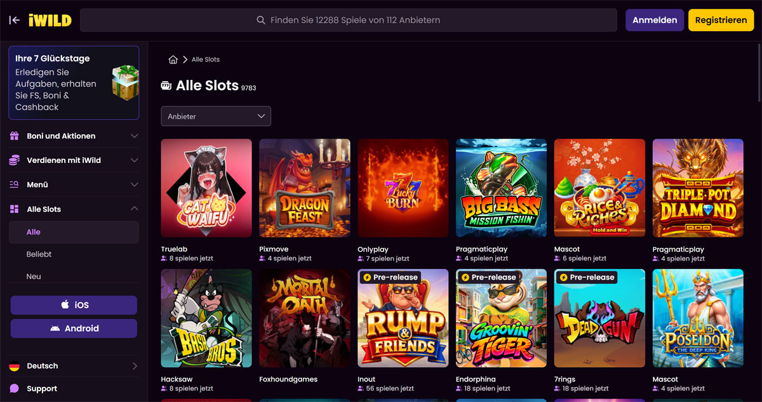Click Support chat bubble icon
Screen dimensions: 762x402
point(15,389)
